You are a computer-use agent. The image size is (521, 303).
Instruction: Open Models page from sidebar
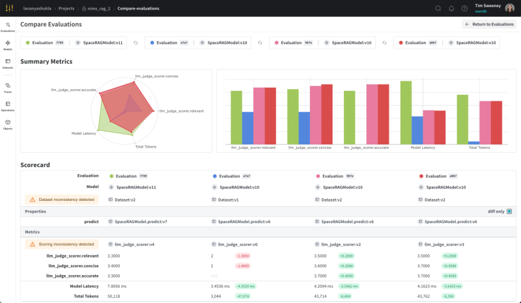(x=8, y=44)
